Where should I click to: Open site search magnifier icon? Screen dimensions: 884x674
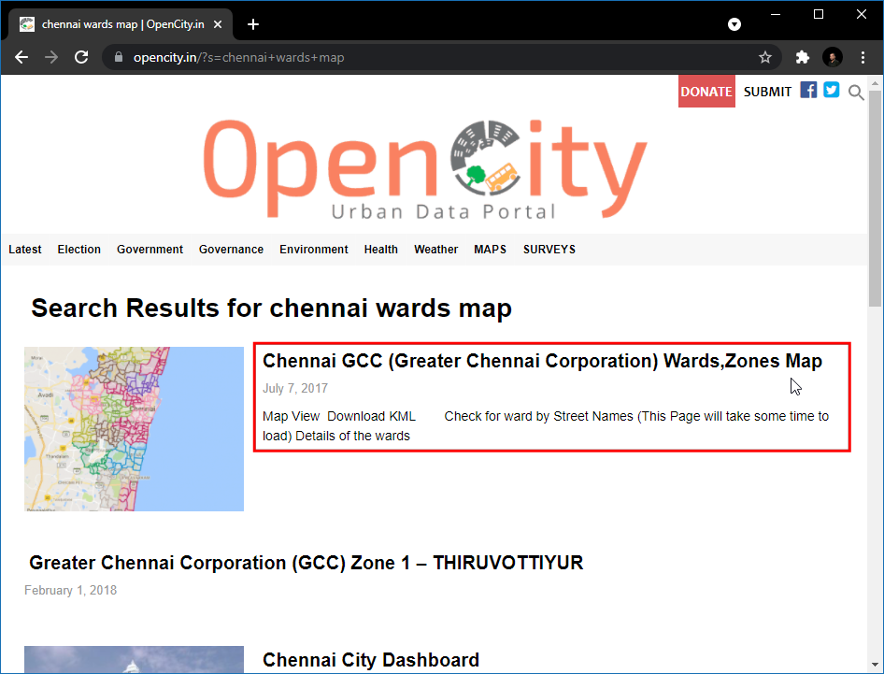click(x=856, y=92)
